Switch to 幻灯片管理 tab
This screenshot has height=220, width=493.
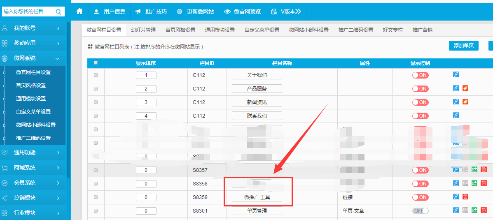point(143,30)
